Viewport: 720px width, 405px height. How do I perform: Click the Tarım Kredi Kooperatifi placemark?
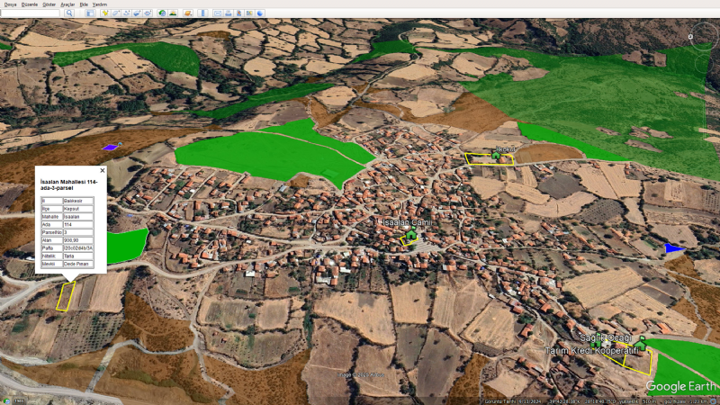[642, 342]
